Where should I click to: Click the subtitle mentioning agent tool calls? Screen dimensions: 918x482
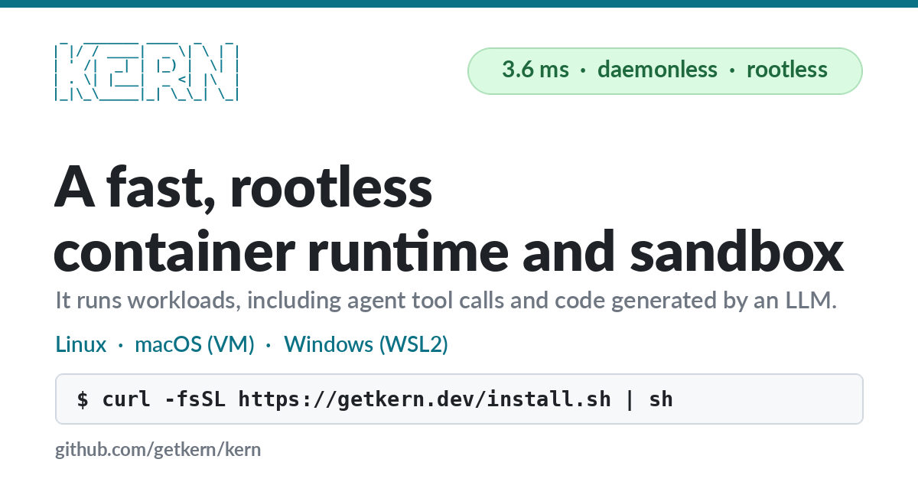pyautogui.click(x=446, y=301)
